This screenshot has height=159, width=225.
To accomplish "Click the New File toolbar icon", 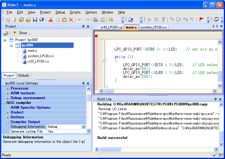I will (14, 19).
